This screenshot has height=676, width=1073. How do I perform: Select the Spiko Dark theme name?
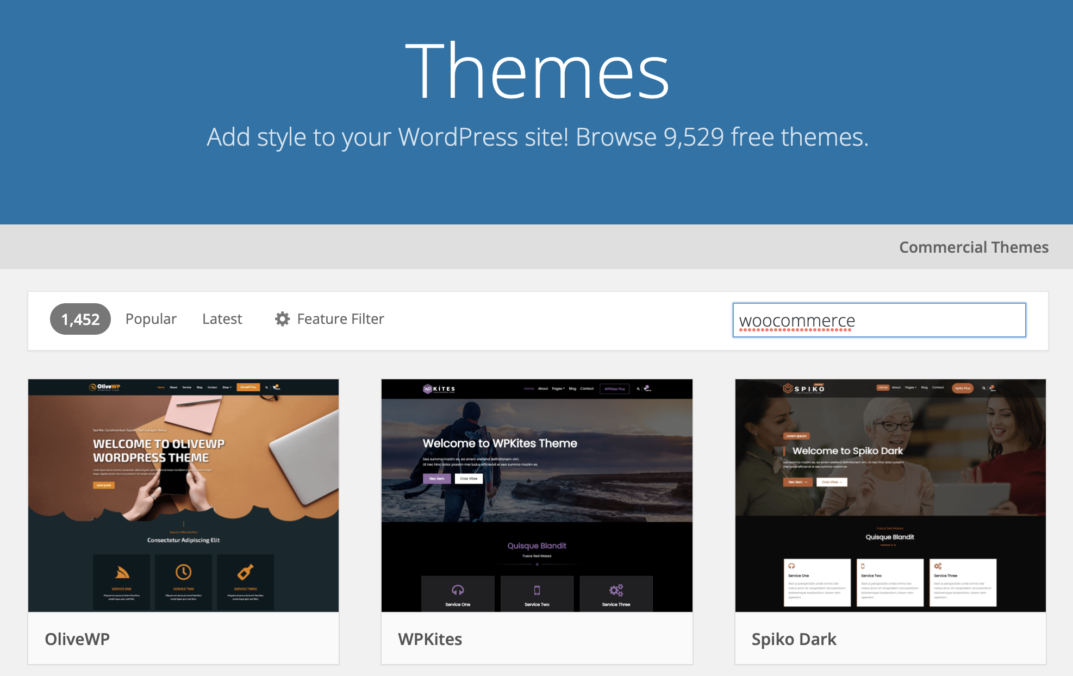(794, 639)
